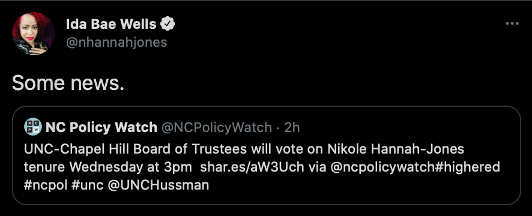
Task: Click Ida Bae Wells' profile picture
Action: [34, 34]
